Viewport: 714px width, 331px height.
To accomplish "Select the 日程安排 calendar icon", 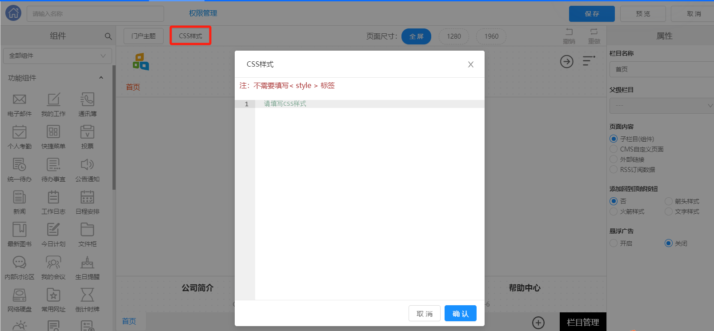I will click(87, 197).
